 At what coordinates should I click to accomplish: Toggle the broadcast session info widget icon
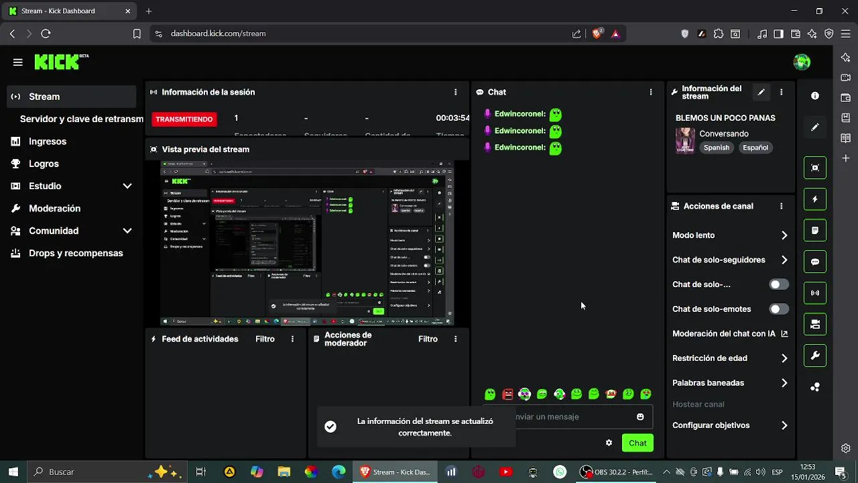(815, 293)
